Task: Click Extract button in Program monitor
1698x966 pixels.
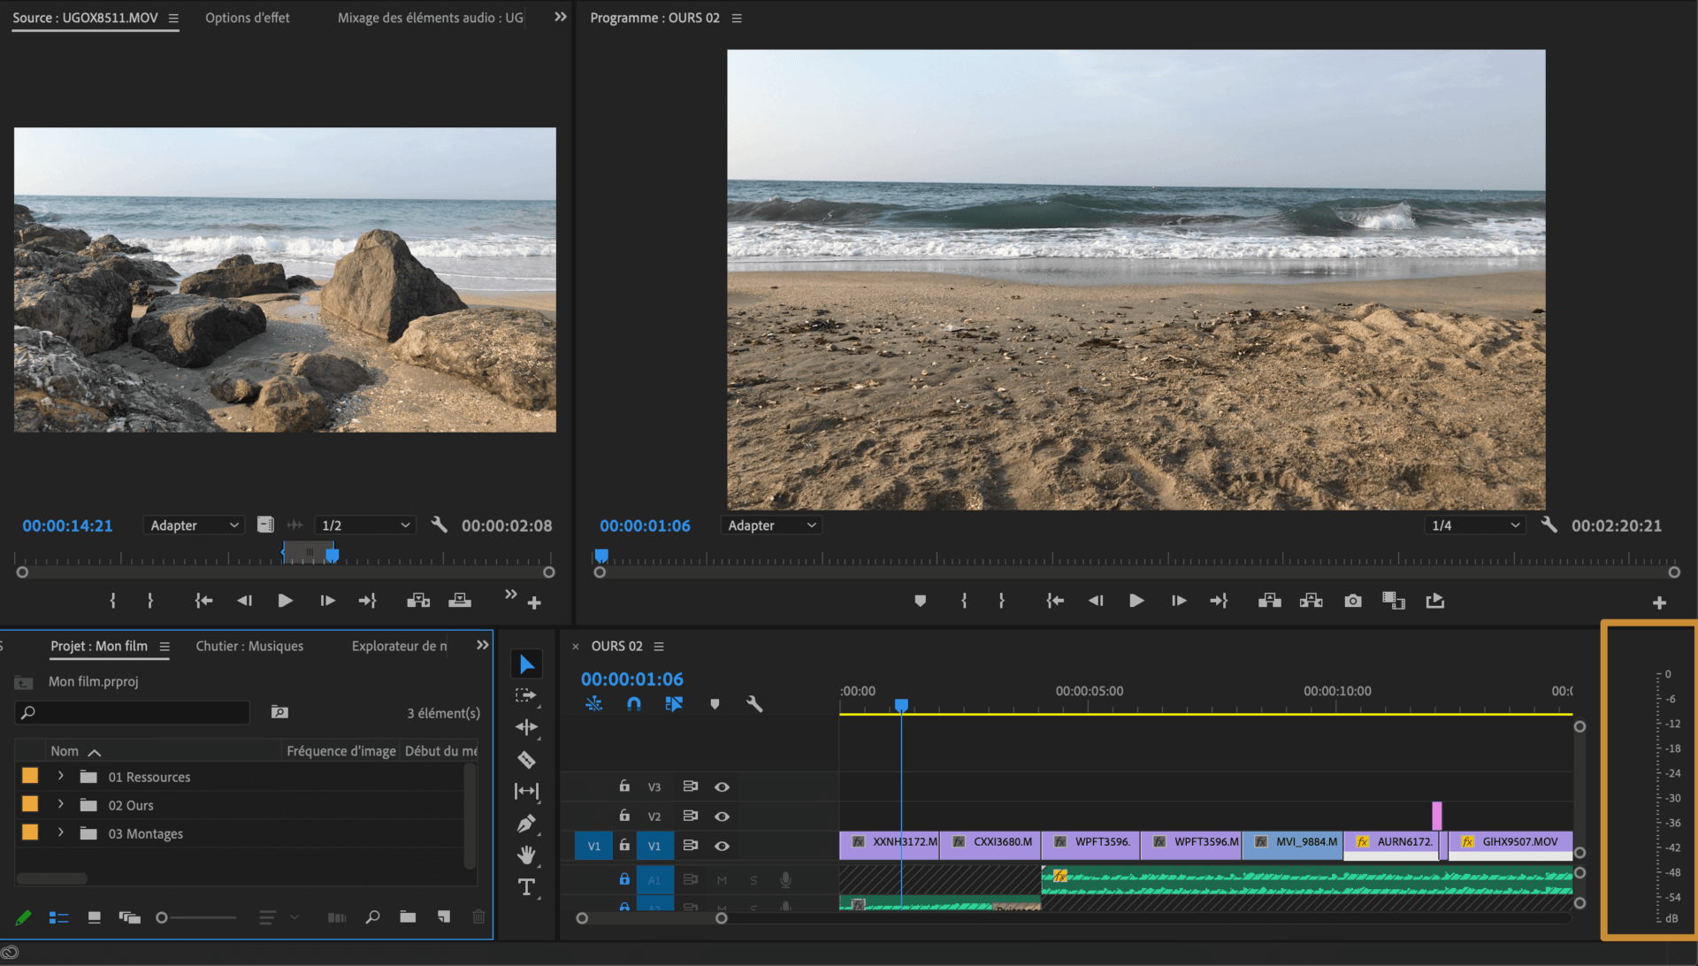Action: click(x=1312, y=601)
